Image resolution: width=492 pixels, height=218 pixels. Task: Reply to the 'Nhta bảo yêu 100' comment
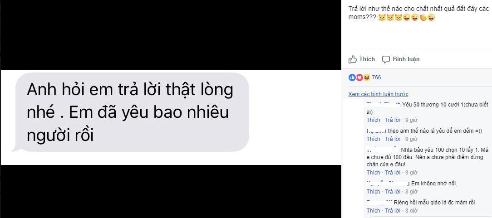click(x=393, y=173)
